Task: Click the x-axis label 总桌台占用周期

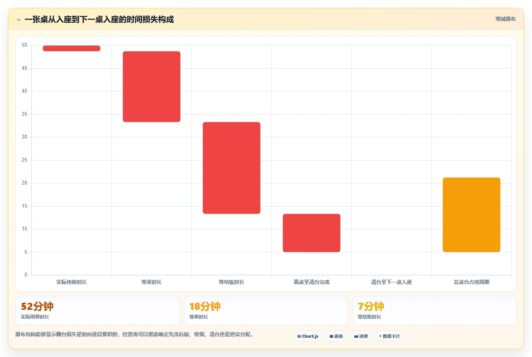Action: [x=471, y=282]
